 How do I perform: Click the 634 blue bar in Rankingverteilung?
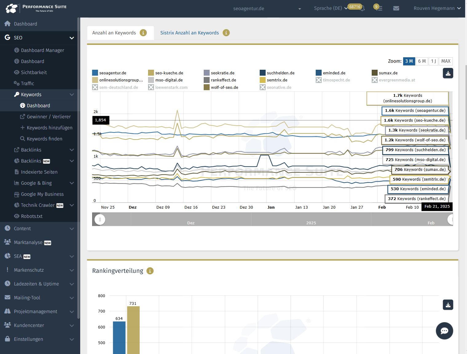tap(119, 338)
